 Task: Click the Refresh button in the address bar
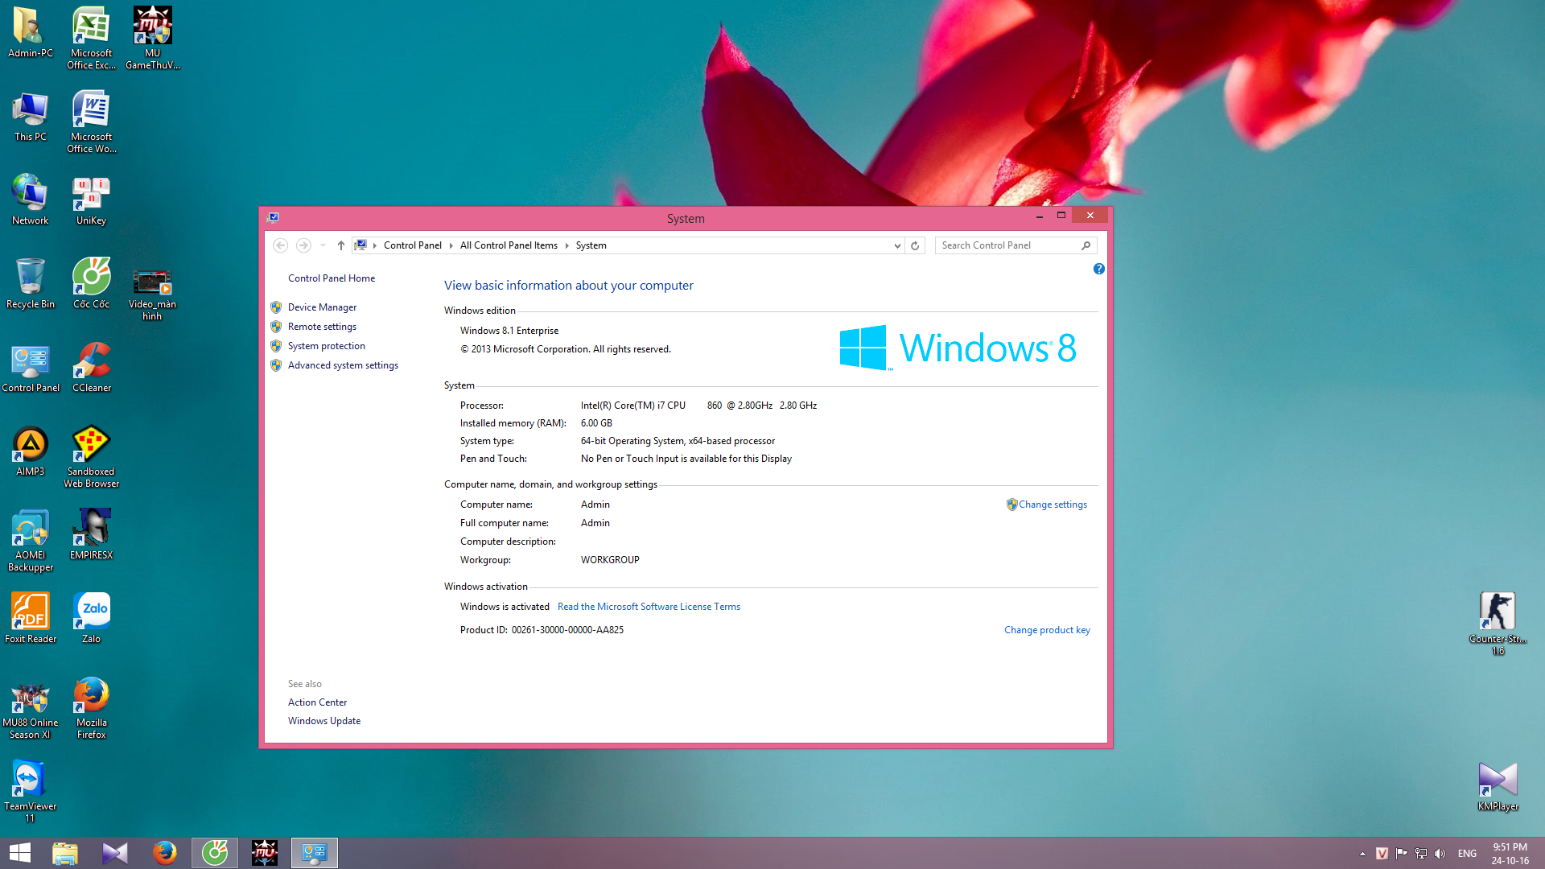[x=915, y=245]
